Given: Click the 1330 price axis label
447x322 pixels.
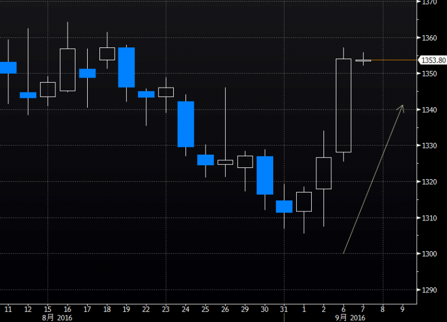Looking at the screenshot, I should pos(429,146).
